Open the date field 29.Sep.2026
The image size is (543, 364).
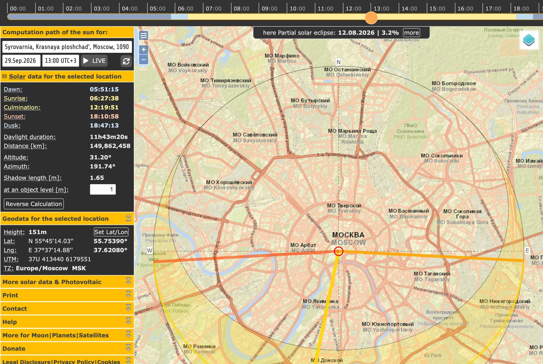coord(21,61)
